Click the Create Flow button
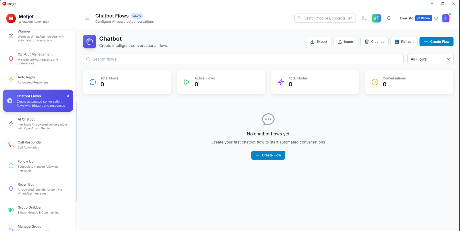The height and width of the screenshot is (231, 460). click(436, 41)
